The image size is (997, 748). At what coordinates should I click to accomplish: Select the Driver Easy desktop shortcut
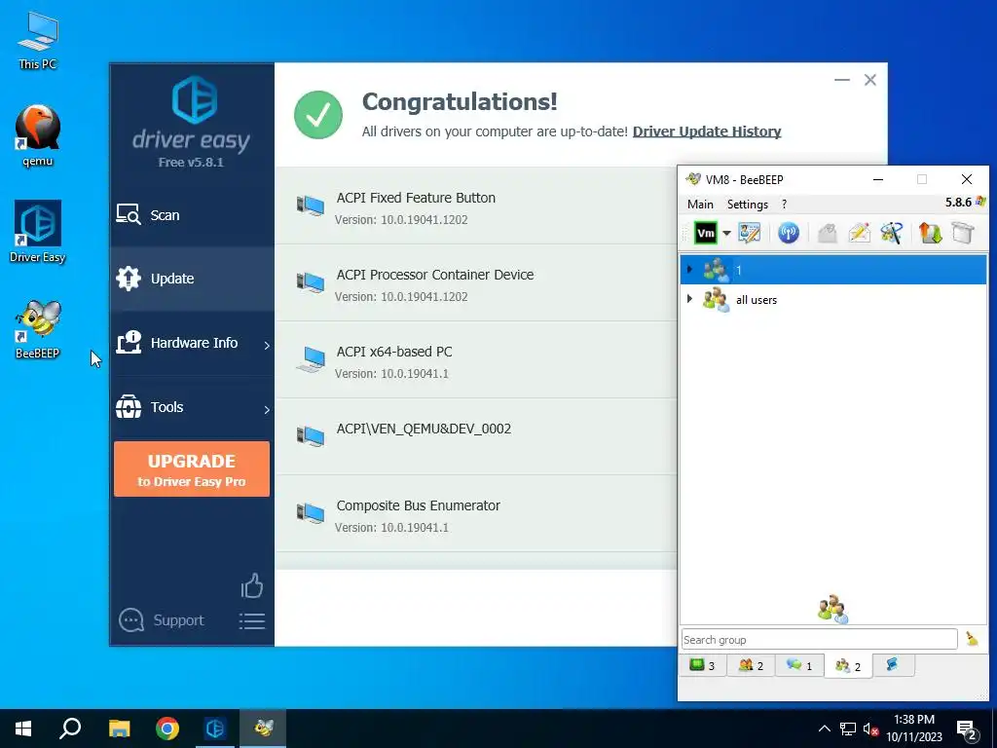coord(38,232)
